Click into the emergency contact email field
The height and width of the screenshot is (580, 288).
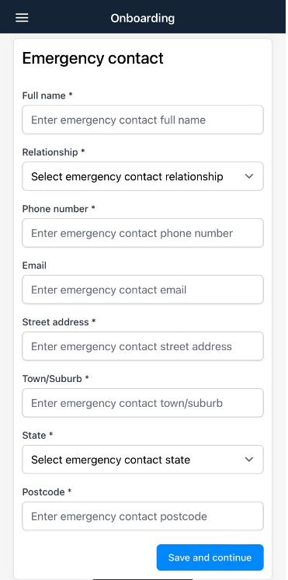pyautogui.click(x=143, y=290)
